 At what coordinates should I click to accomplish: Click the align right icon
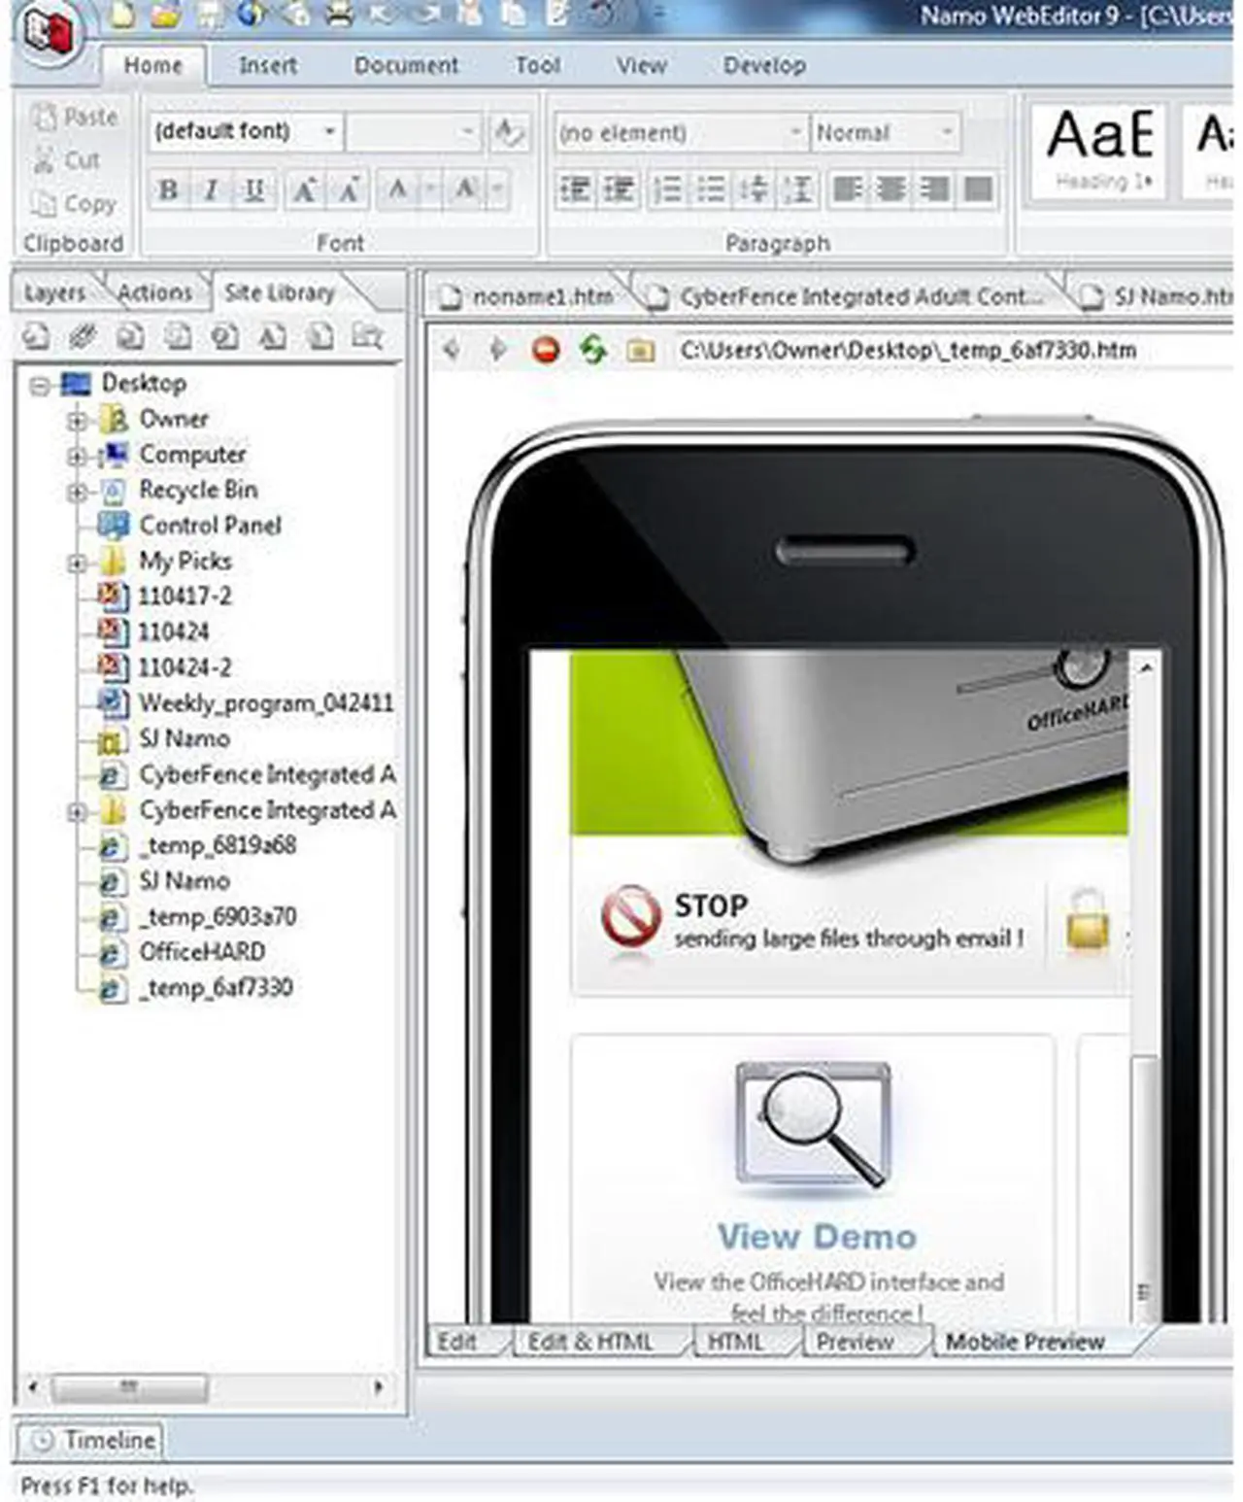click(935, 189)
